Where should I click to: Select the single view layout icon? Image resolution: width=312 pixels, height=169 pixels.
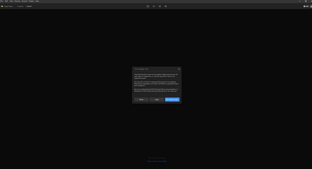[x=154, y=6]
